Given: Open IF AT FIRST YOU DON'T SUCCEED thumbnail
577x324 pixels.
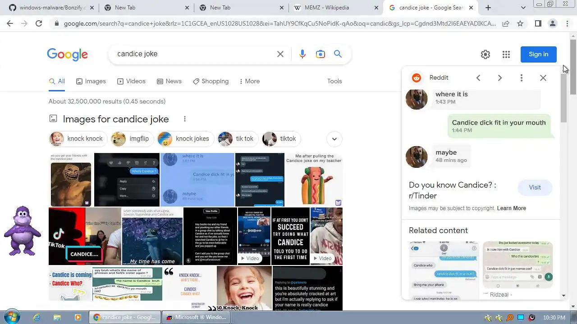Looking at the screenshot, I should coord(290,236).
